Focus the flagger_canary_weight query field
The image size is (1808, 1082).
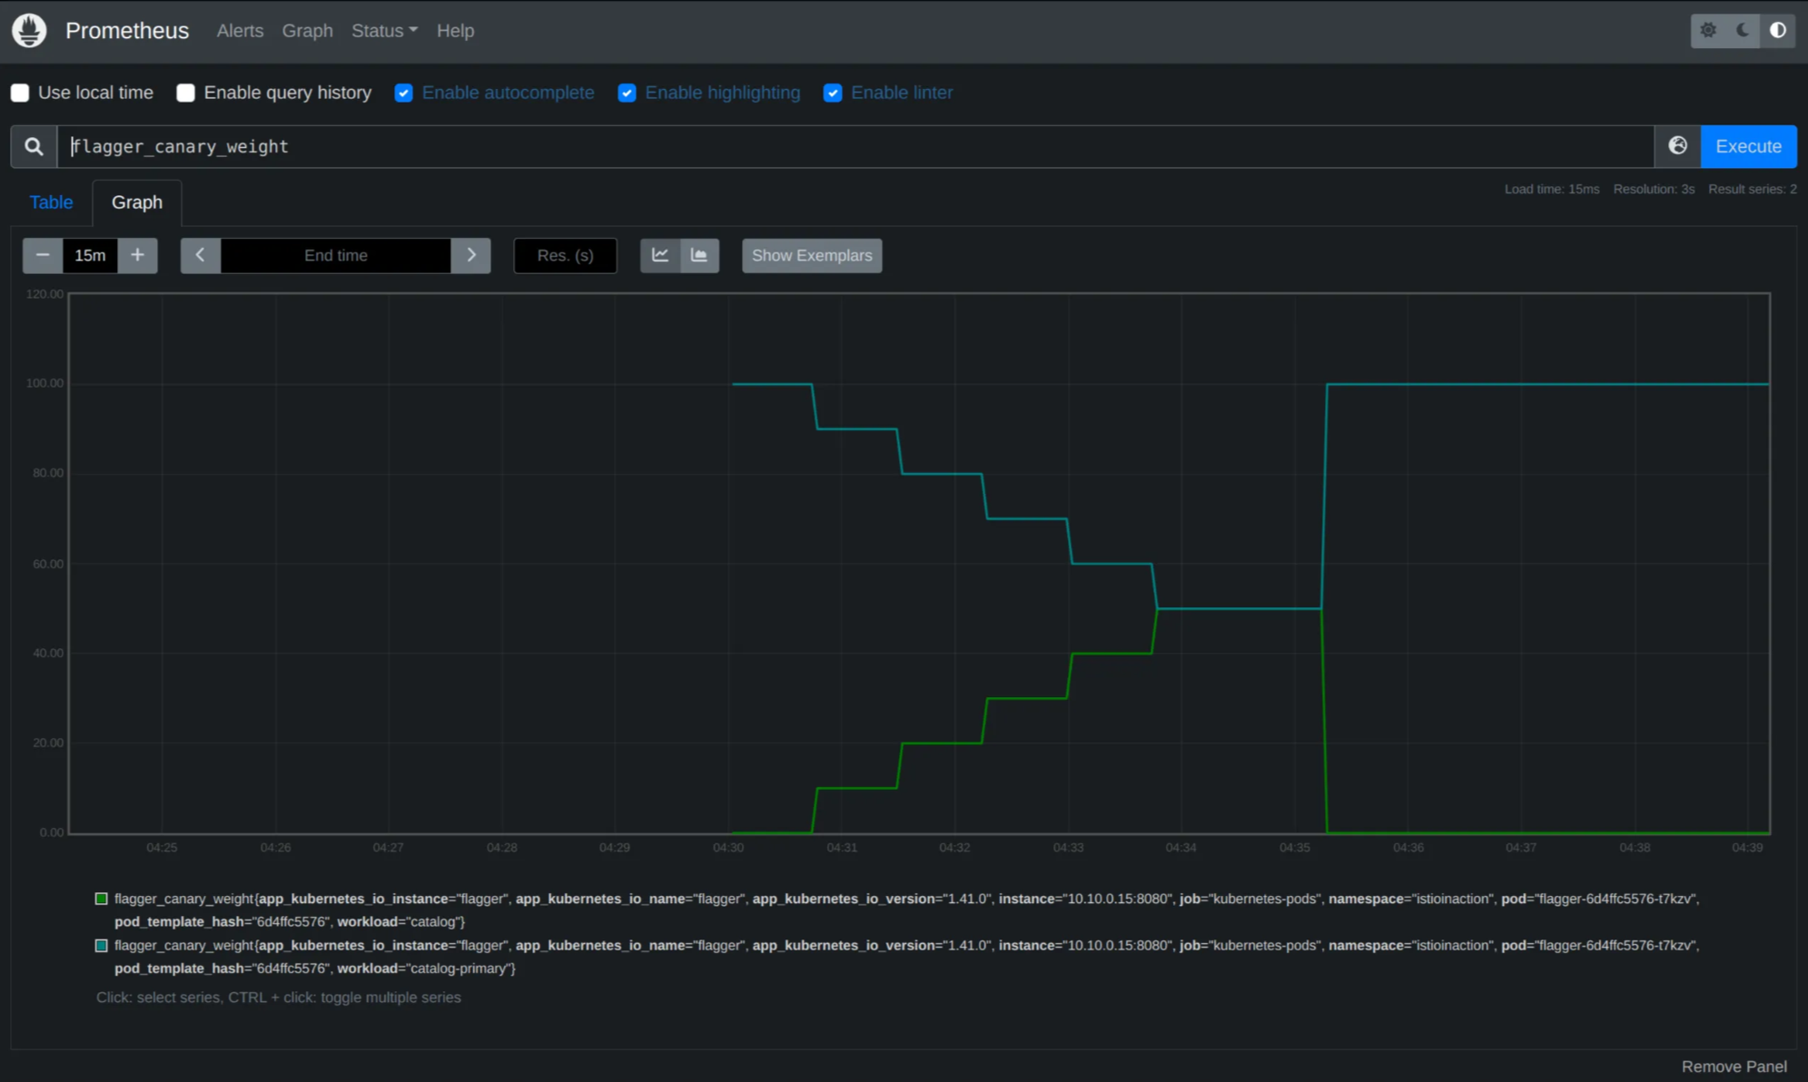(855, 146)
